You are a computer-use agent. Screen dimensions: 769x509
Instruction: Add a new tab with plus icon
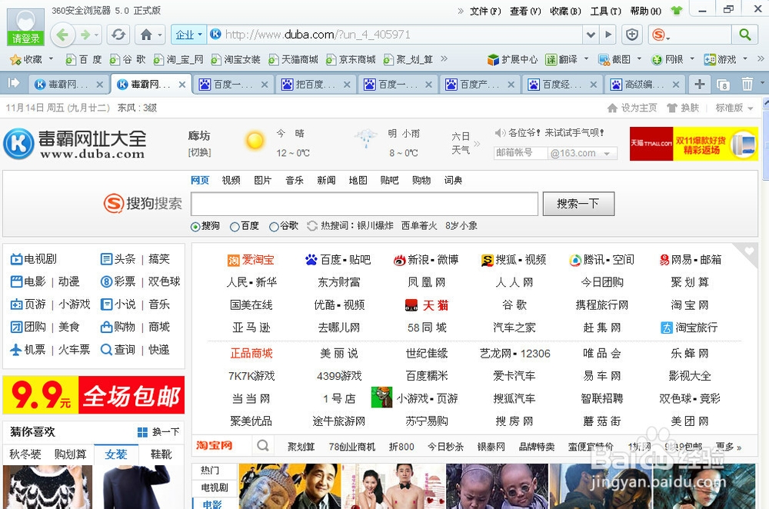tap(699, 85)
